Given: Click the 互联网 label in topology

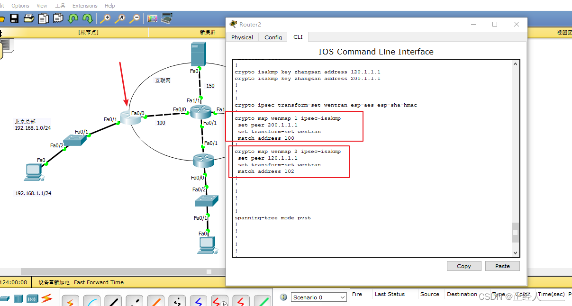Looking at the screenshot, I should (163, 81).
